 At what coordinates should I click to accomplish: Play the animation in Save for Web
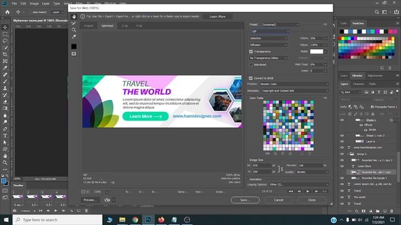(x=308, y=191)
